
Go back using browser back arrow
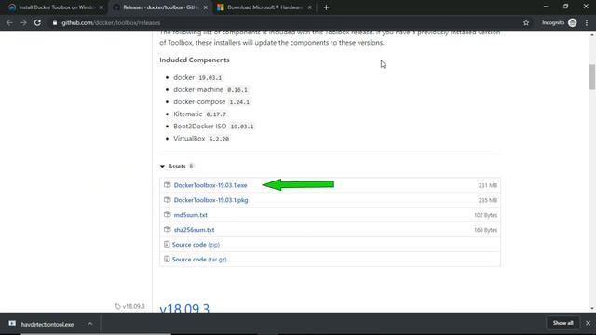(x=9, y=22)
